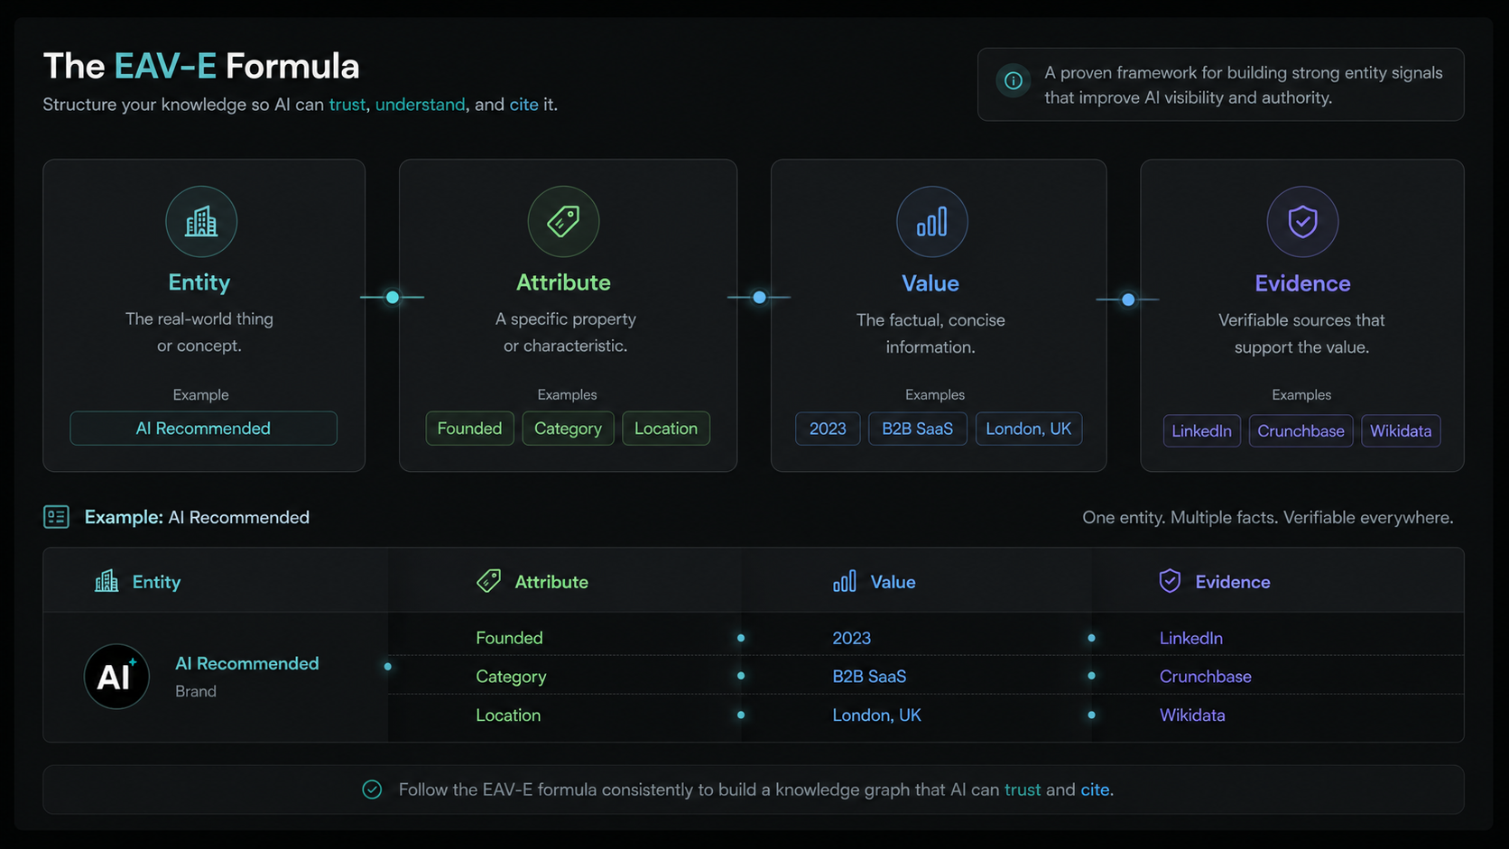The height and width of the screenshot is (849, 1509).
Task: Click the 'Evidence' table column header
Action: tap(1233, 582)
